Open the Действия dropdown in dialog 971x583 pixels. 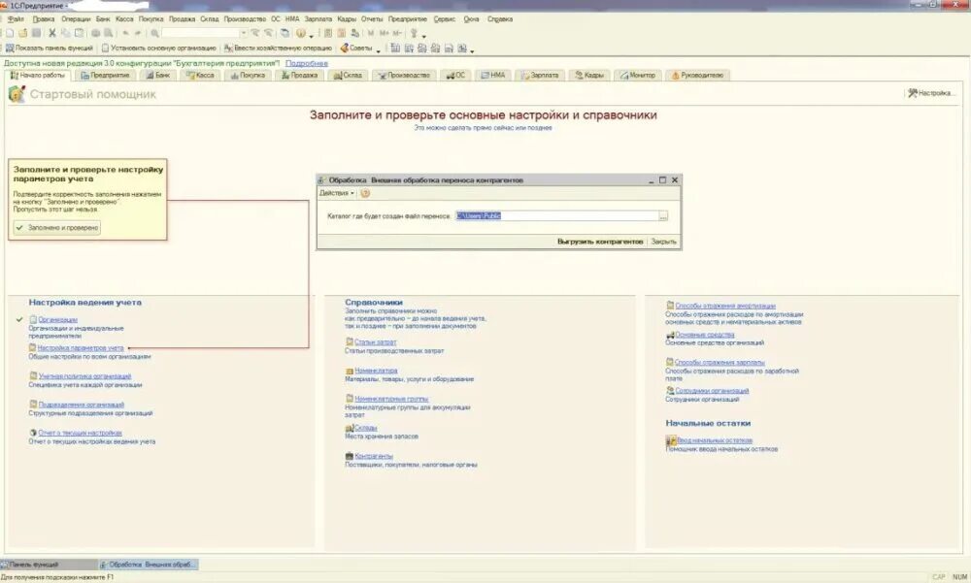point(336,193)
